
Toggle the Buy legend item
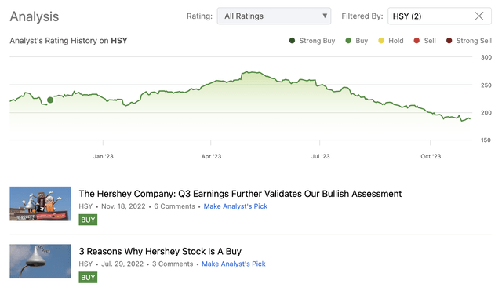(x=357, y=41)
